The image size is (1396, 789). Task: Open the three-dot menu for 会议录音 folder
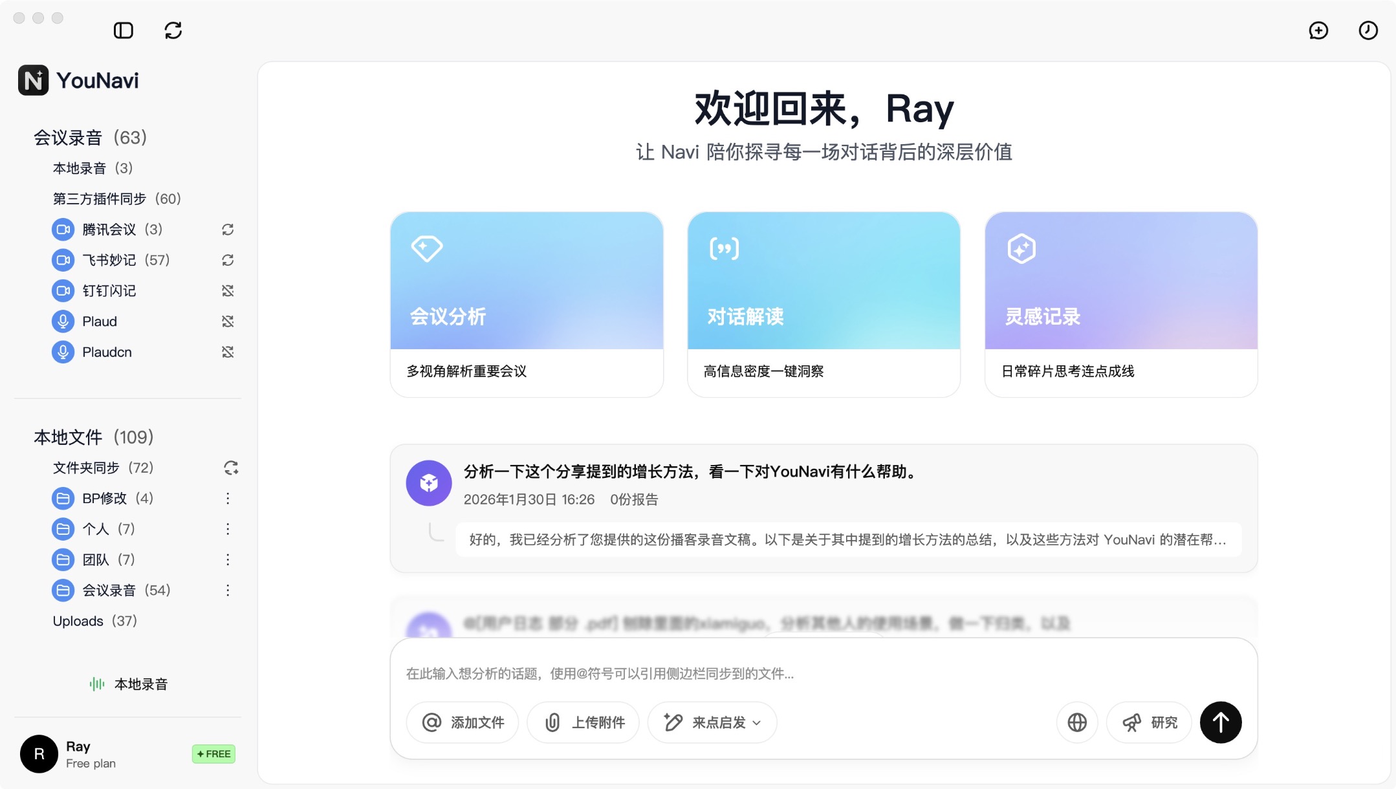coord(228,590)
